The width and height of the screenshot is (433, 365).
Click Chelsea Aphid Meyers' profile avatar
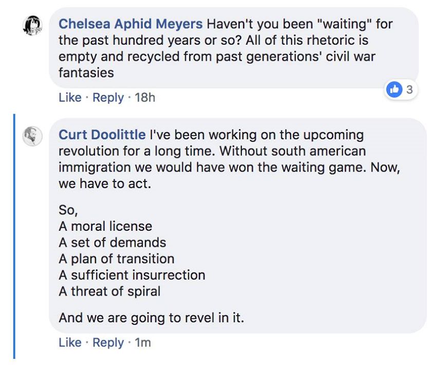(x=32, y=25)
